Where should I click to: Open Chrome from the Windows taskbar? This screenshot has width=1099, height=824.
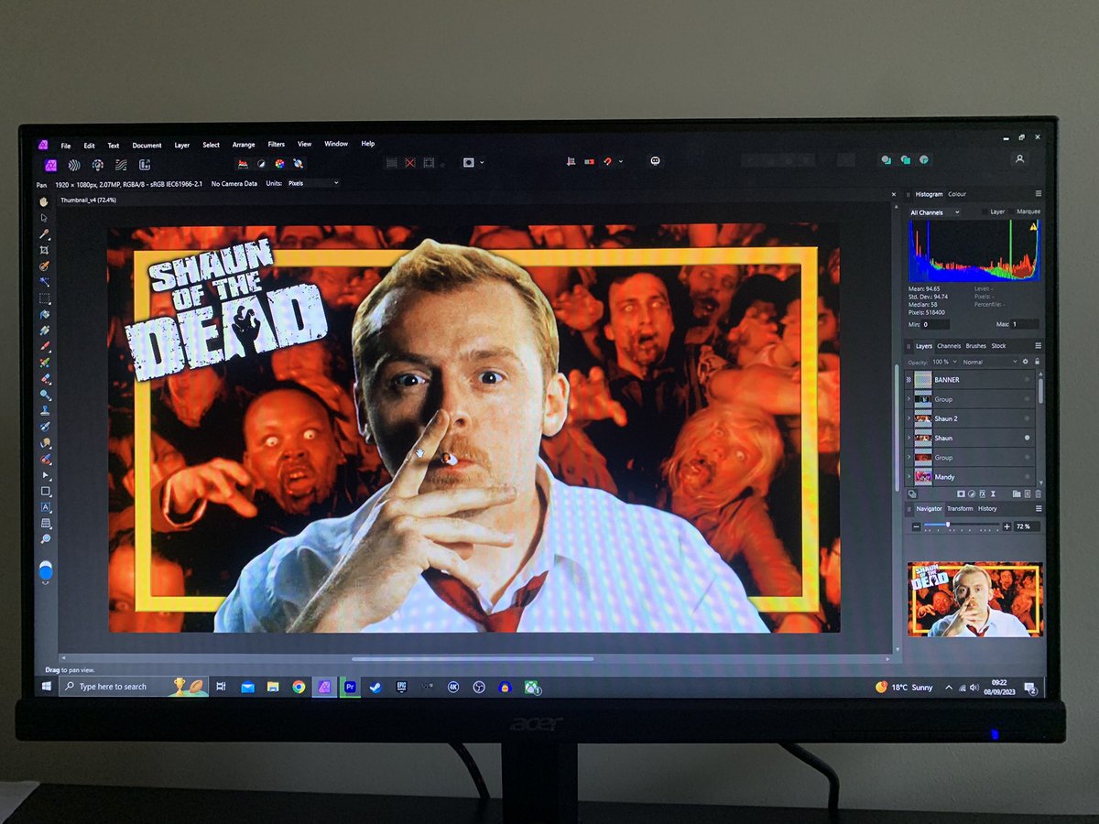click(299, 687)
